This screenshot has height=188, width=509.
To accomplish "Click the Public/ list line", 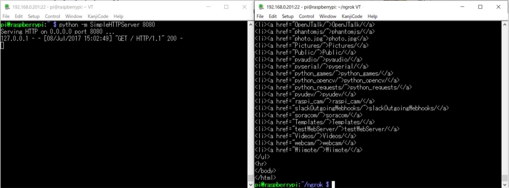I will [x=306, y=52].
